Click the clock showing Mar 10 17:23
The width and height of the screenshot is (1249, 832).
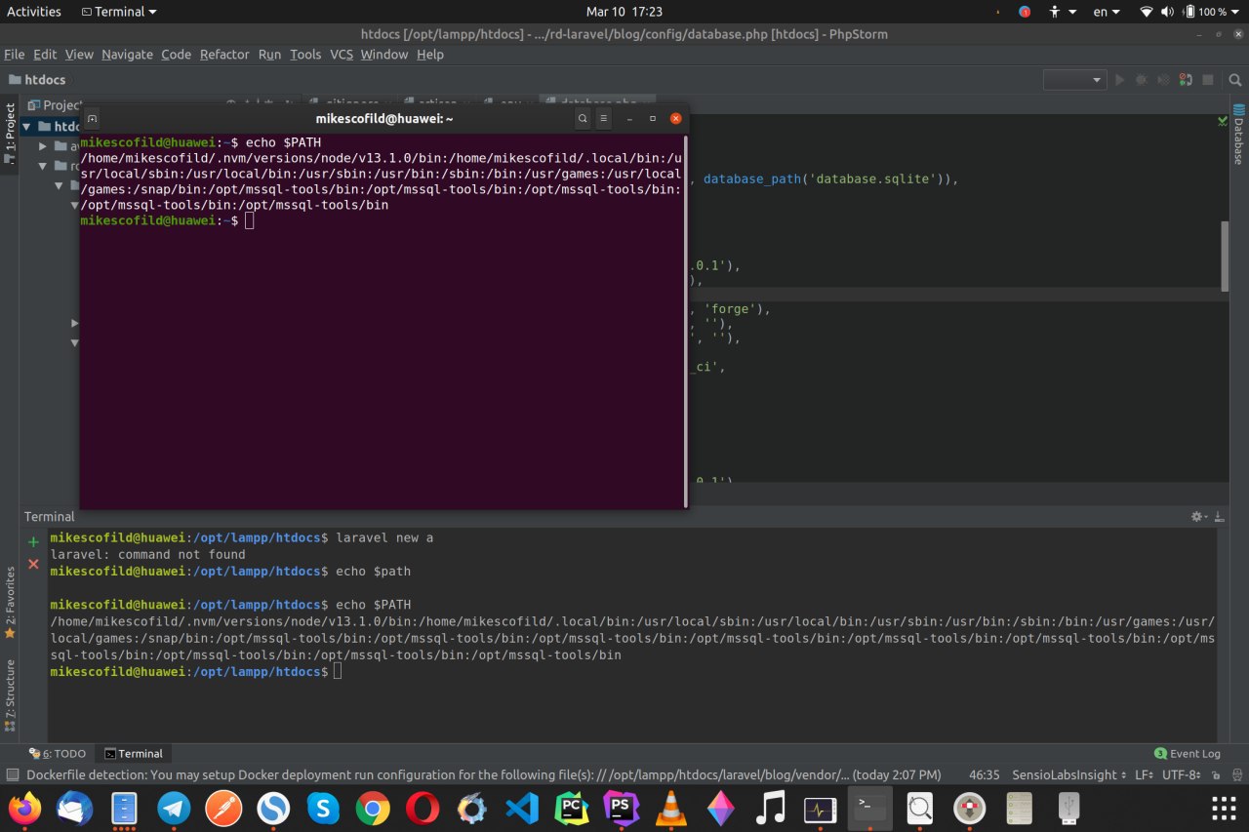(x=624, y=12)
